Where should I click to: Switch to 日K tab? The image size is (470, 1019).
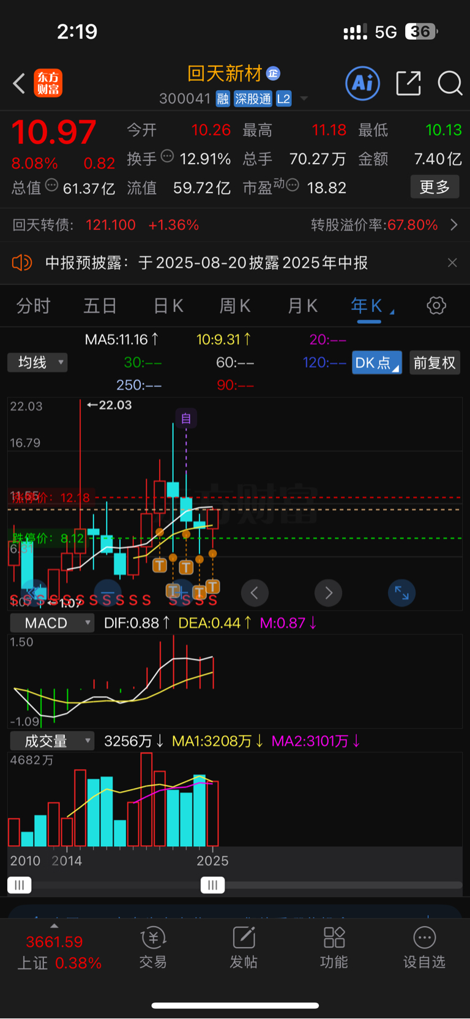tap(168, 306)
